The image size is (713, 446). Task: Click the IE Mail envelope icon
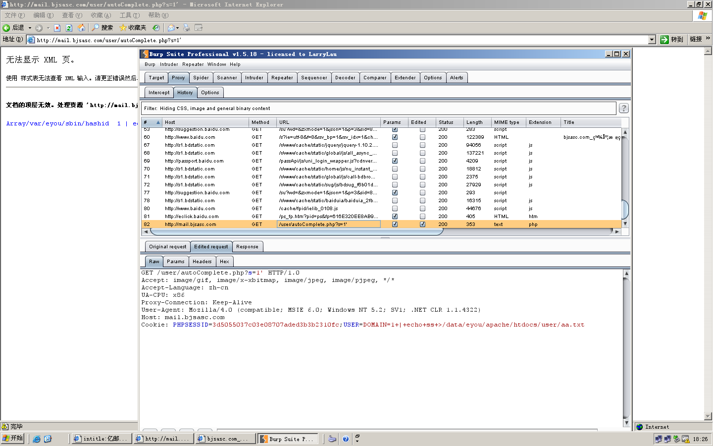click(x=171, y=28)
